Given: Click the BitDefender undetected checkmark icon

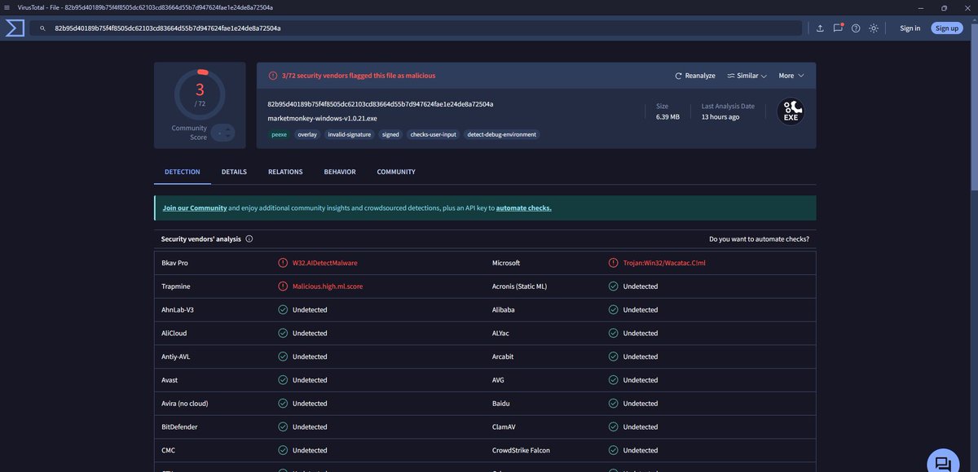Looking at the screenshot, I should 283,426.
